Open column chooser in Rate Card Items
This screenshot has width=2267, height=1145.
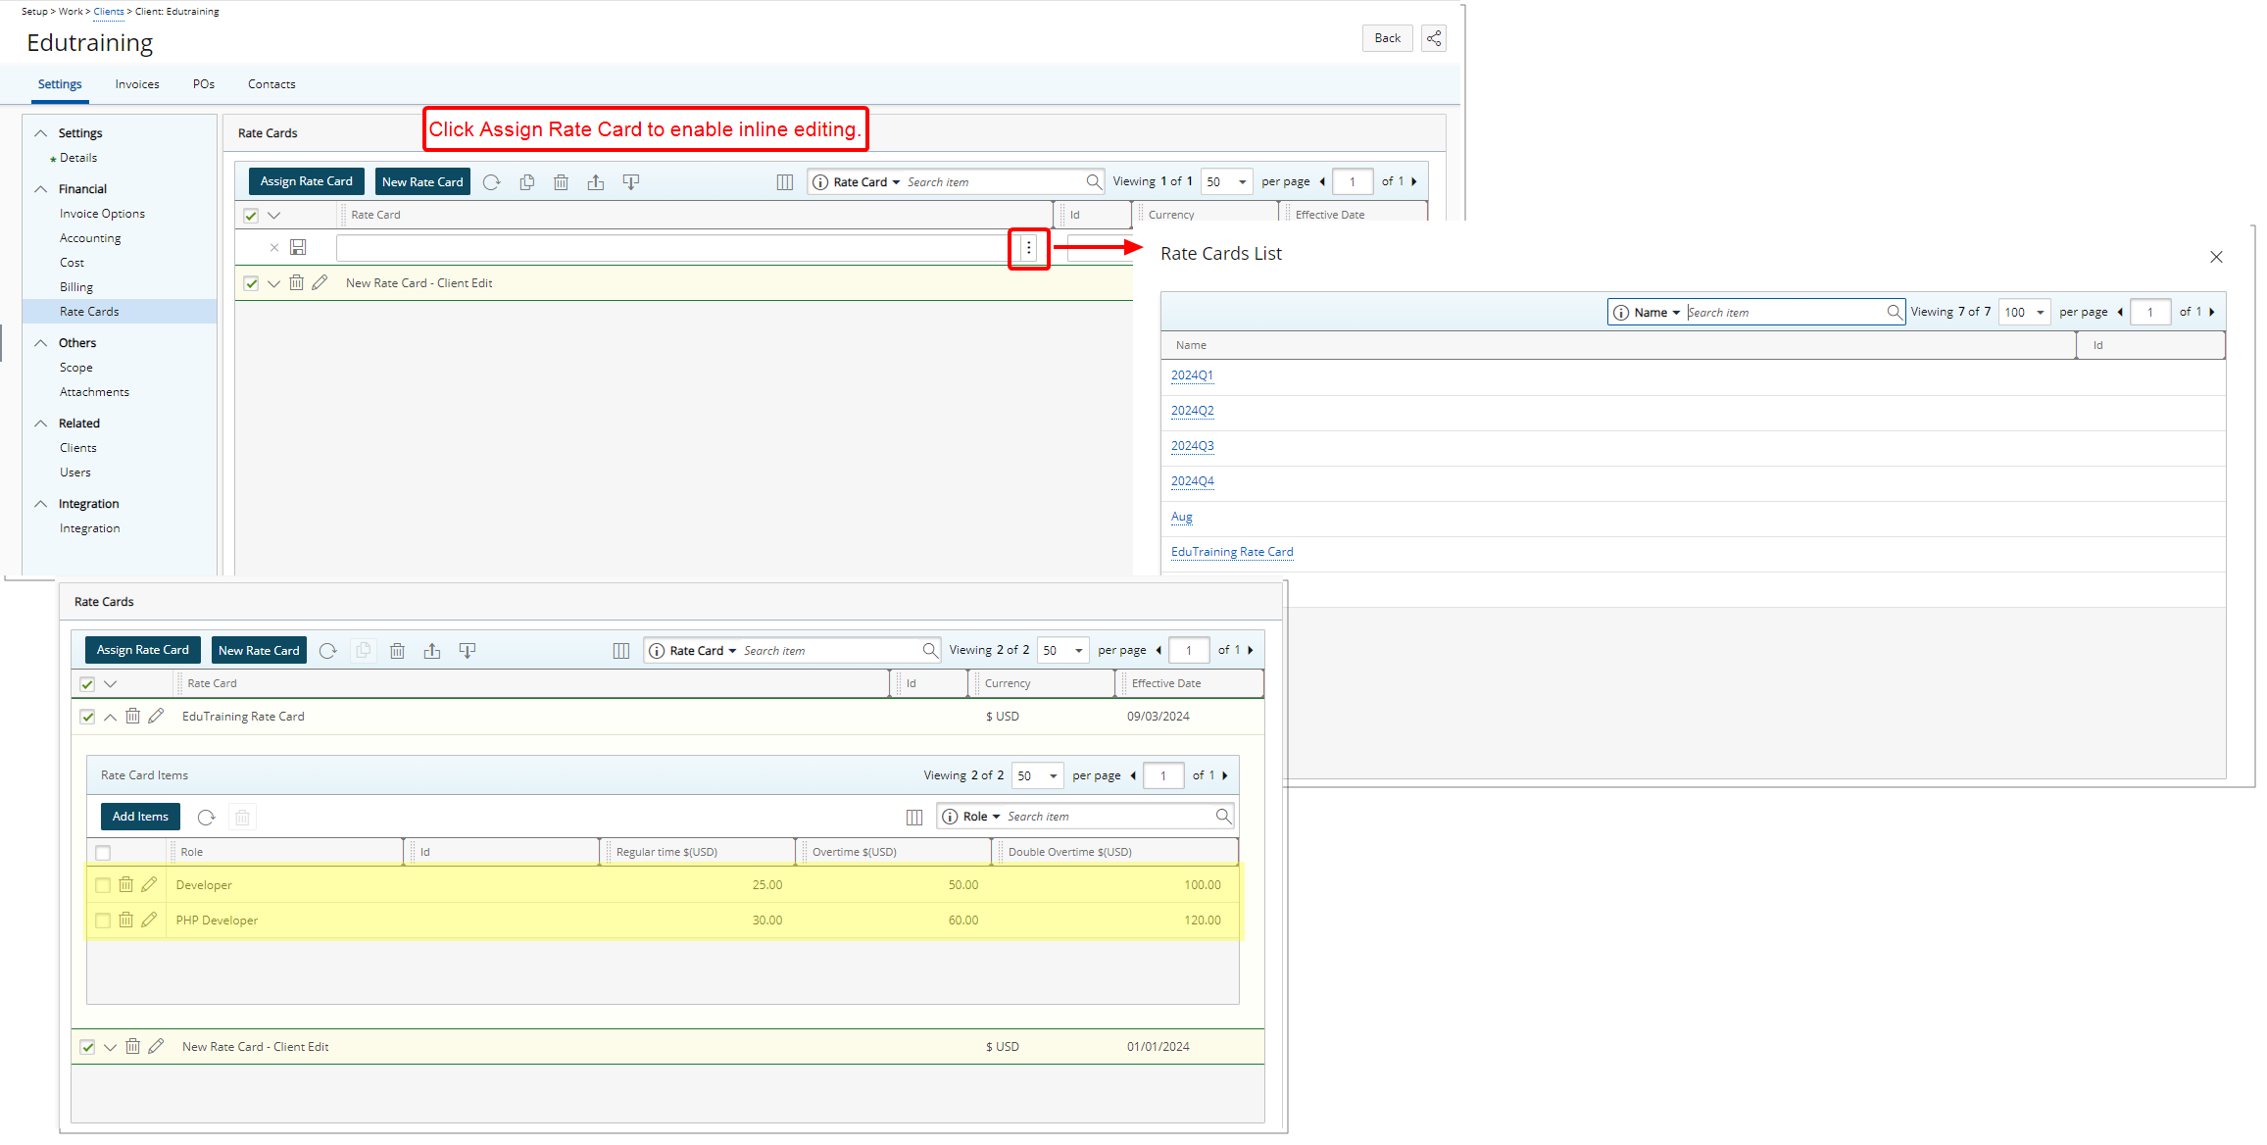(914, 817)
